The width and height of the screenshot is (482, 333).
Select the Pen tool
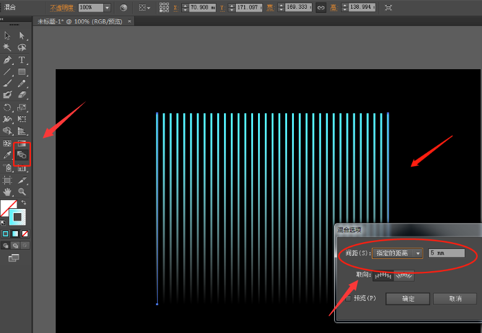tap(7, 60)
